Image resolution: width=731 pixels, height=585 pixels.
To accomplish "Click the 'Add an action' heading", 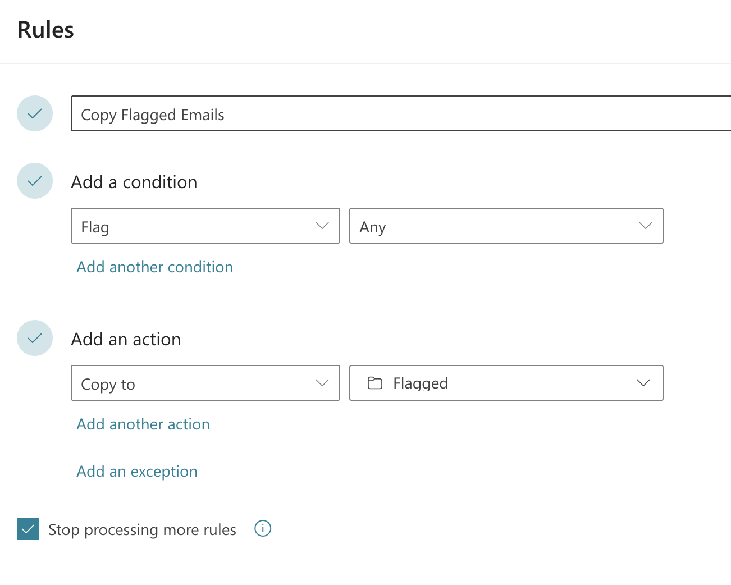I will [x=126, y=339].
